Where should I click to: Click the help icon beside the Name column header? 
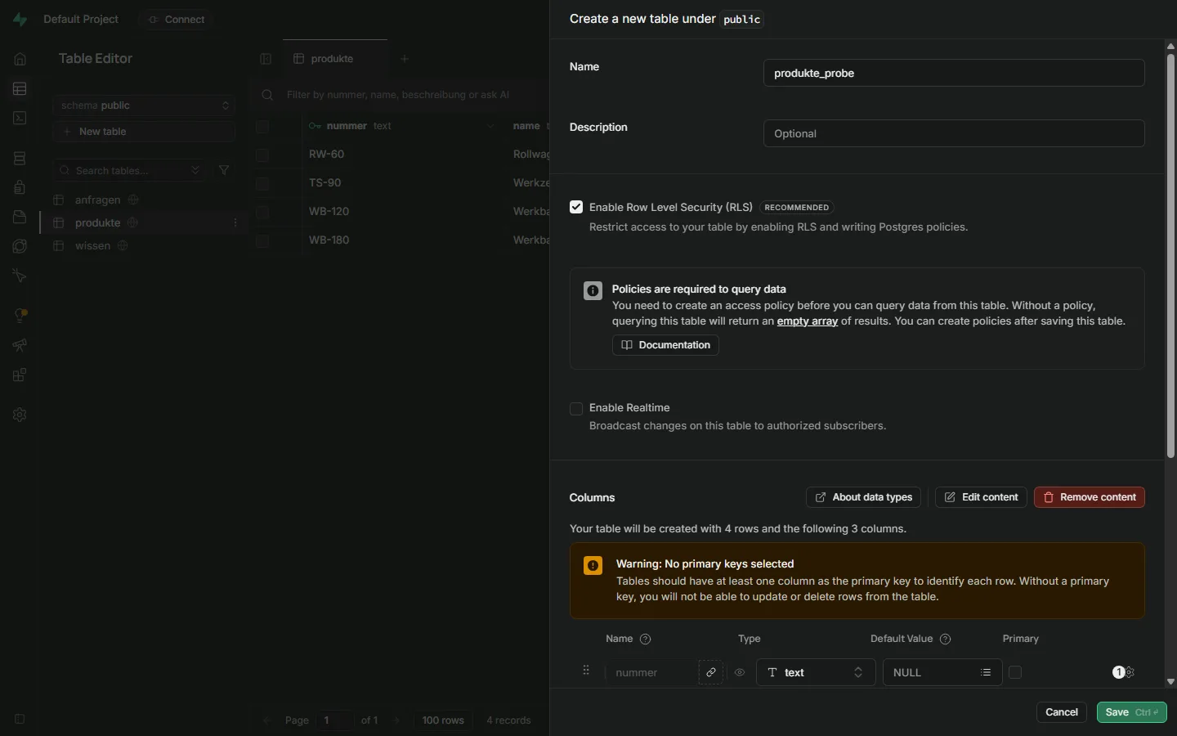645,639
